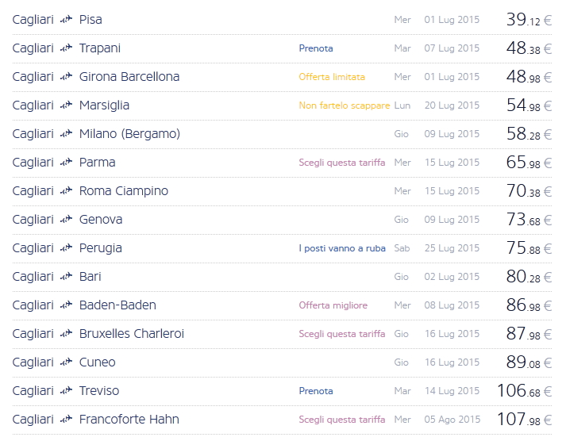
Task: Click the 16 Lug 2015 date for Cuneo
Action: click(452, 362)
